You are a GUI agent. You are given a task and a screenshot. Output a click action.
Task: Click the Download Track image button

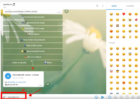tap(33, 28)
